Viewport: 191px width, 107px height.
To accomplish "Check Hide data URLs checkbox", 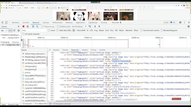I will [x=58, y=30].
